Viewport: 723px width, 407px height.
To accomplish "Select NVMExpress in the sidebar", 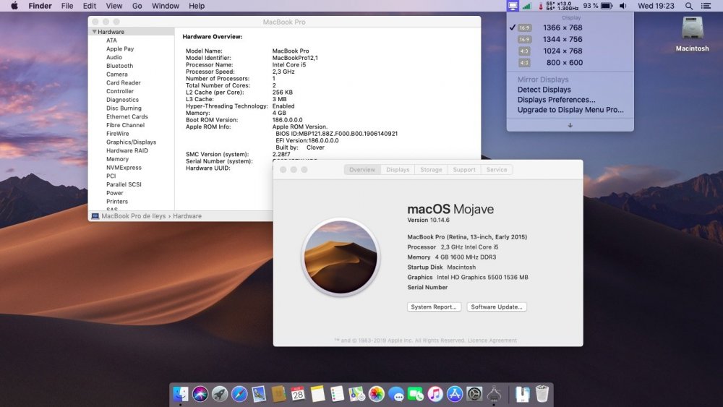I will pos(124,167).
